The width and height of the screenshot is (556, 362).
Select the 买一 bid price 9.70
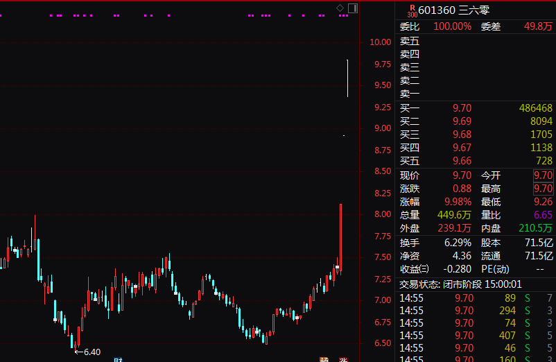click(462, 108)
